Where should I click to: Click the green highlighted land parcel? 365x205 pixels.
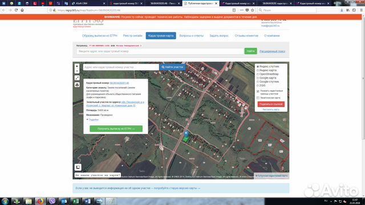[185, 139]
